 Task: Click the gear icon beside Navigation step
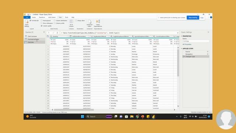coord(208,54)
